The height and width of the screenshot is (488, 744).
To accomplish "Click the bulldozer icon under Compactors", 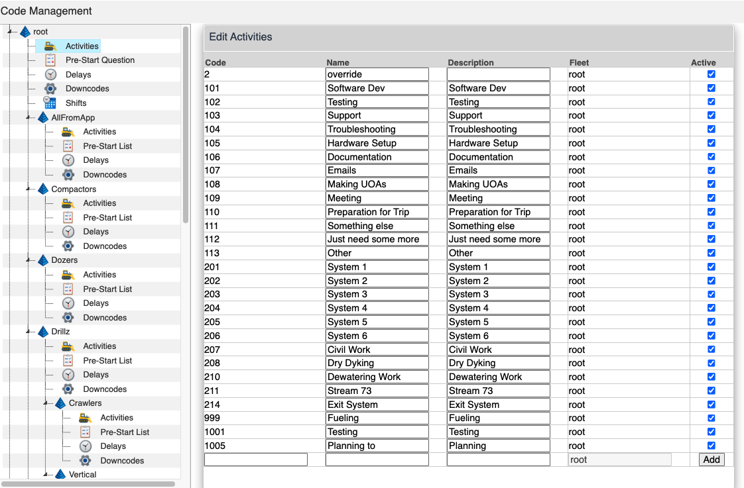I will pos(68,203).
